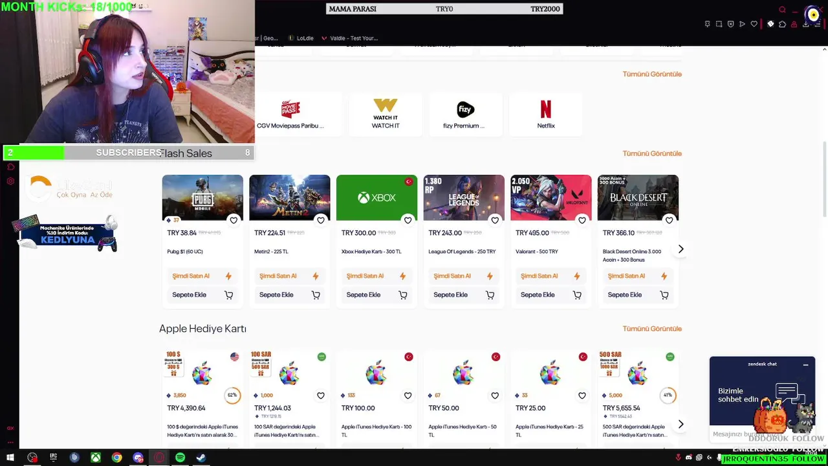Click Şimdi Satın Al for Pubg Mobile
The height and width of the screenshot is (466, 828).
[202, 276]
